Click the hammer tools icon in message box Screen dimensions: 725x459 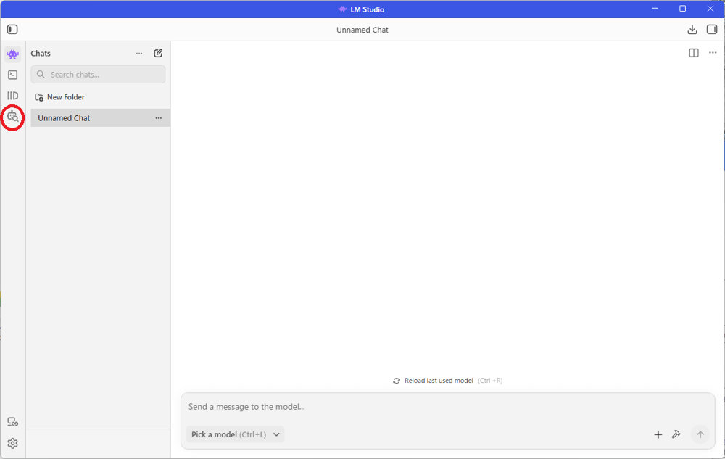click(676, 434)
